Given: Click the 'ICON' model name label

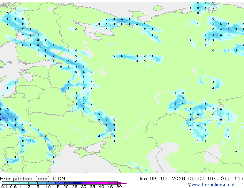Looking at the screenshot, I should [59, 179].
